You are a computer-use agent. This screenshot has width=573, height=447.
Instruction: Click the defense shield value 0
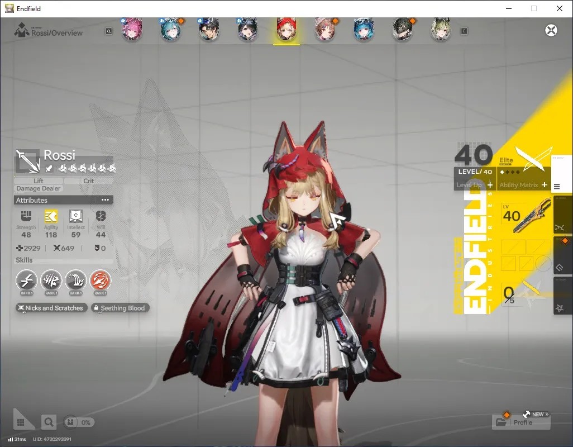(x=100, y=248)
